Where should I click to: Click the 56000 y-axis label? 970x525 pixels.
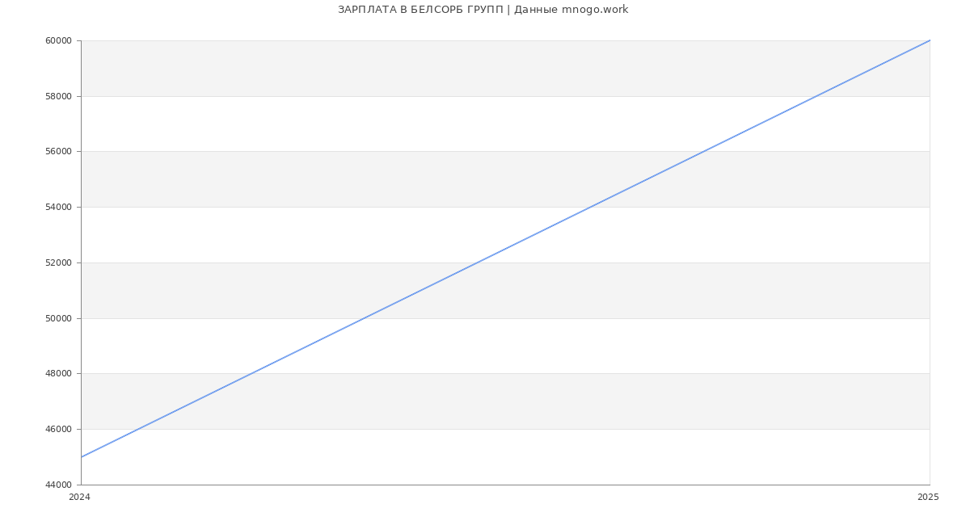pos(58,152)
